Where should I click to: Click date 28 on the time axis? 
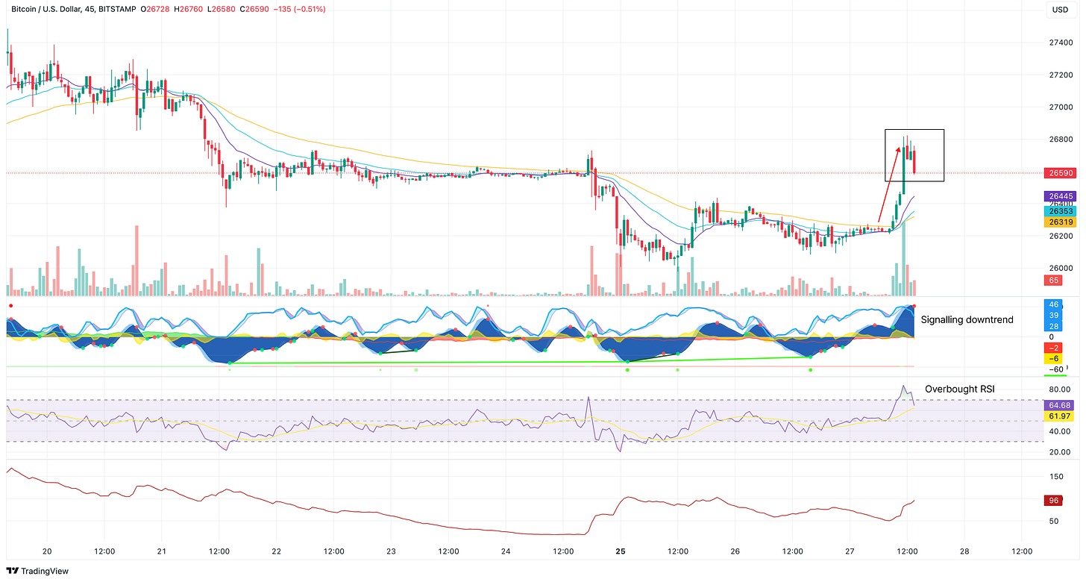964,551
